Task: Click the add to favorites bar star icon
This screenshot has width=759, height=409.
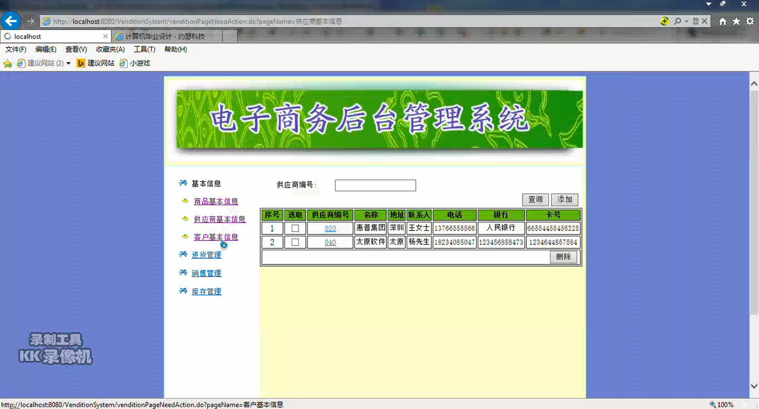Action: [8, 63]
